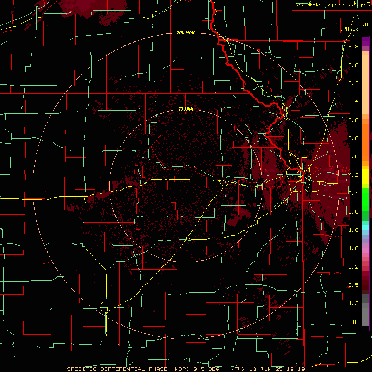Click the pink segment of the color bar
The image size is (372, 372).
(365, 250)
